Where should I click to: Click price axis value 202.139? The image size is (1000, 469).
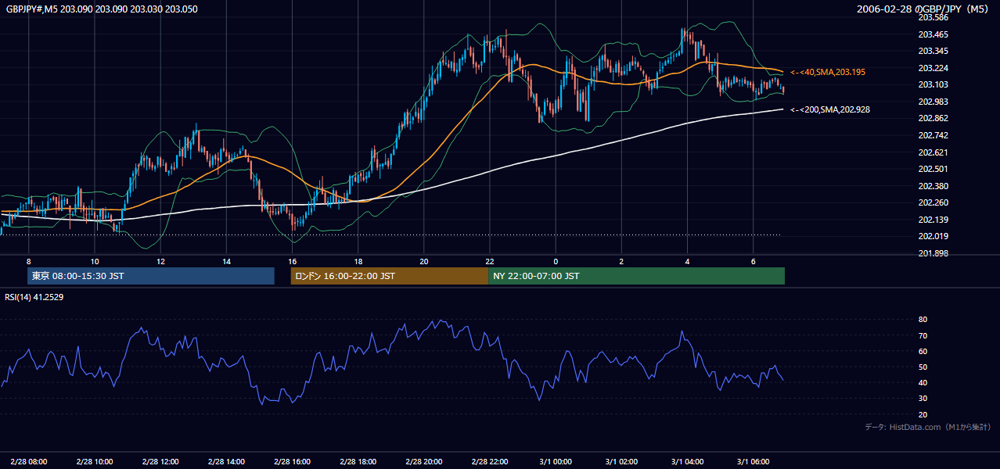tap(933, 220)
